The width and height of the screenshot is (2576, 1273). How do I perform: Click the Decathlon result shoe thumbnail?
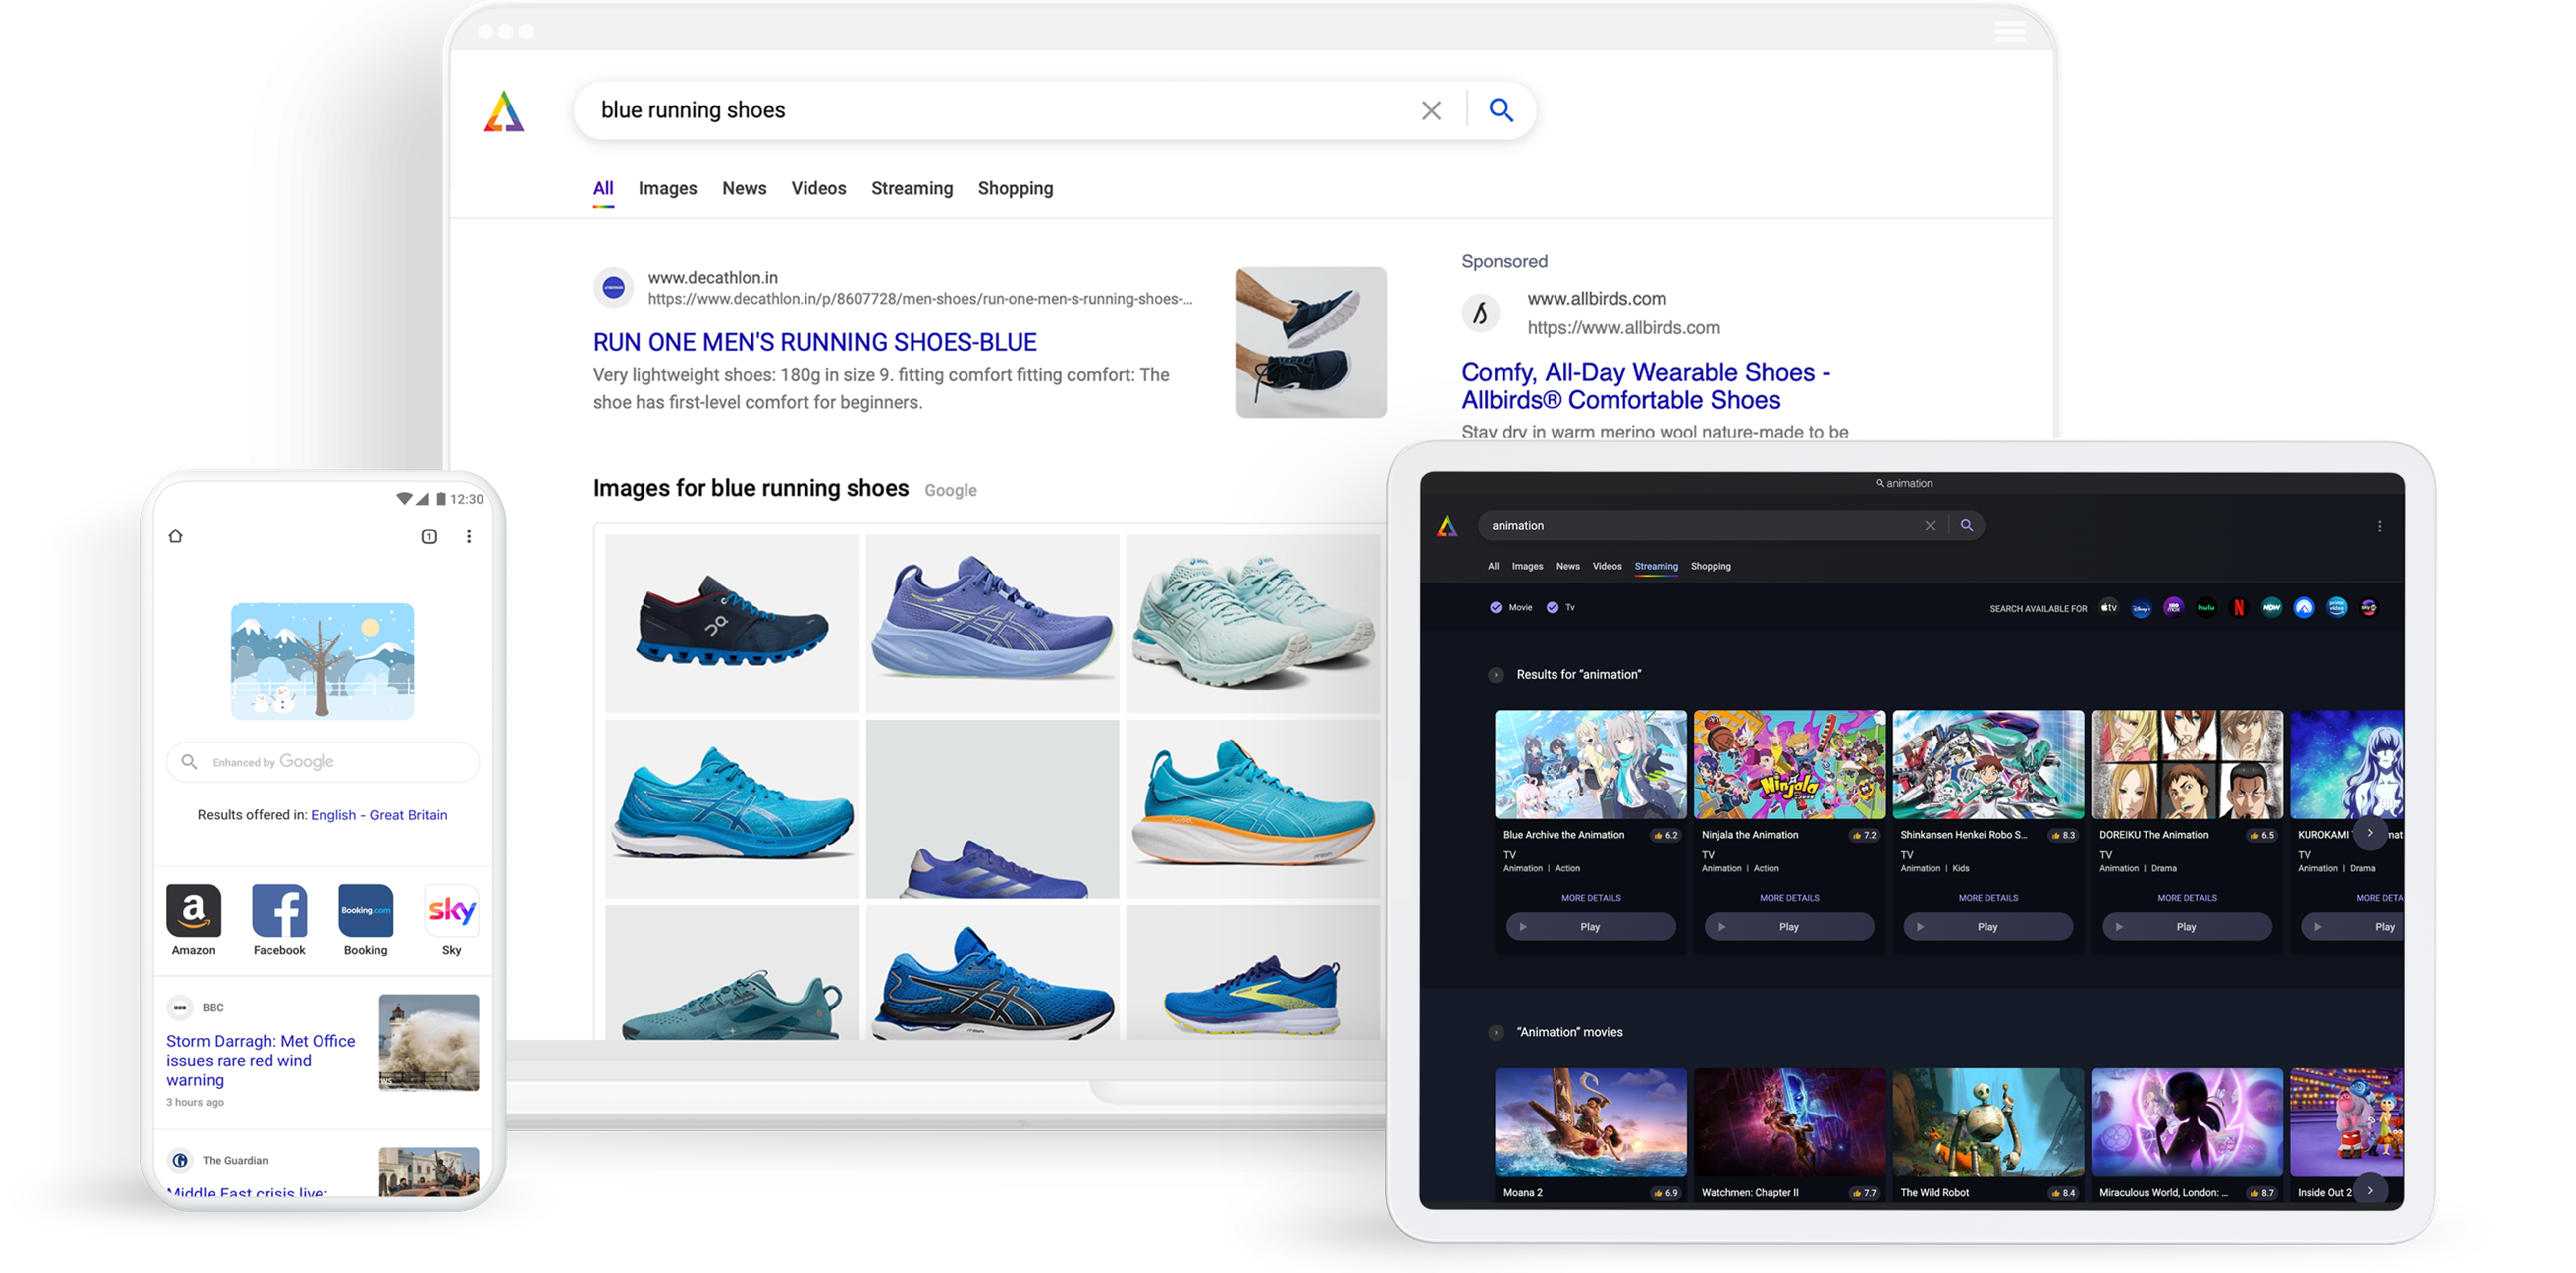coord(1311,342)
